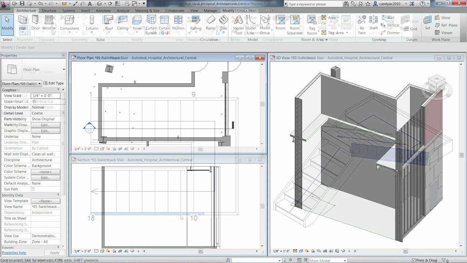Viewport: 467px width, 263px height.
Task: Click the Apply button in Properties
Action: (54, 253)
